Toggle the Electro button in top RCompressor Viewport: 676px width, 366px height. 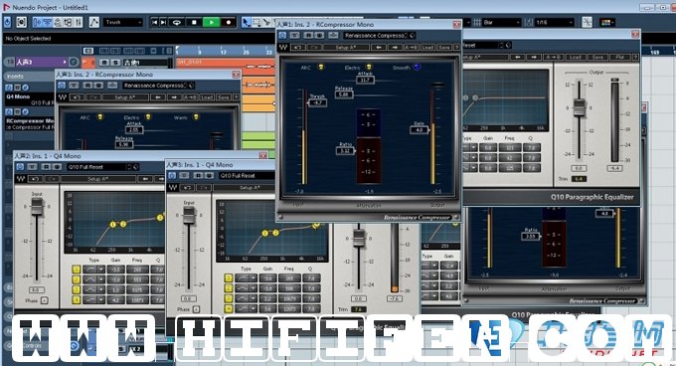click(x=369, y=68)
